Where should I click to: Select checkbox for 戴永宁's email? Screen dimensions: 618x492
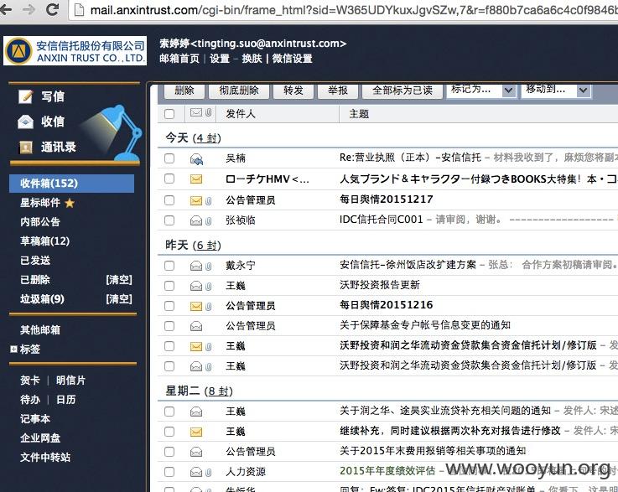click(169, 266)
